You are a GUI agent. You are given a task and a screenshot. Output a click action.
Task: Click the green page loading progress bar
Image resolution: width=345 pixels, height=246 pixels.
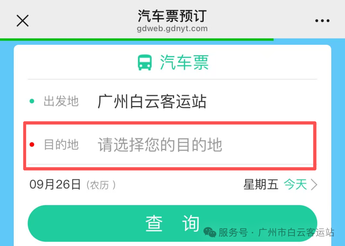pos(137,39)
